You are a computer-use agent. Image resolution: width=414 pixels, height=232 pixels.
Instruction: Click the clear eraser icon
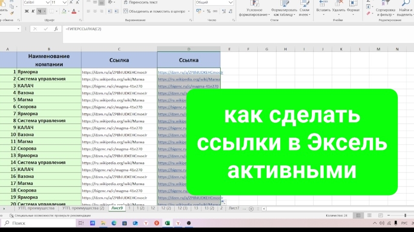[368, 14]
